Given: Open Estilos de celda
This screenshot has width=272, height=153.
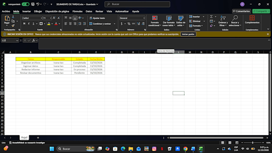Looking at the screenshot, I should coord(180,21).
